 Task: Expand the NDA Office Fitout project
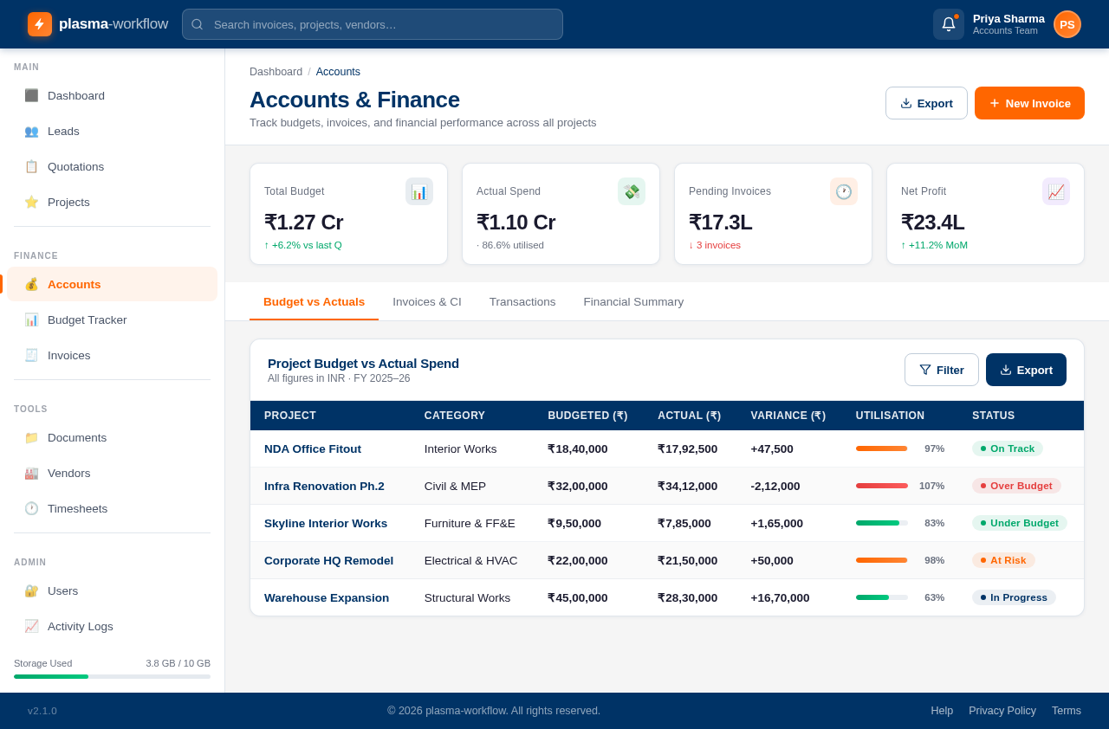tap(312, 448)
